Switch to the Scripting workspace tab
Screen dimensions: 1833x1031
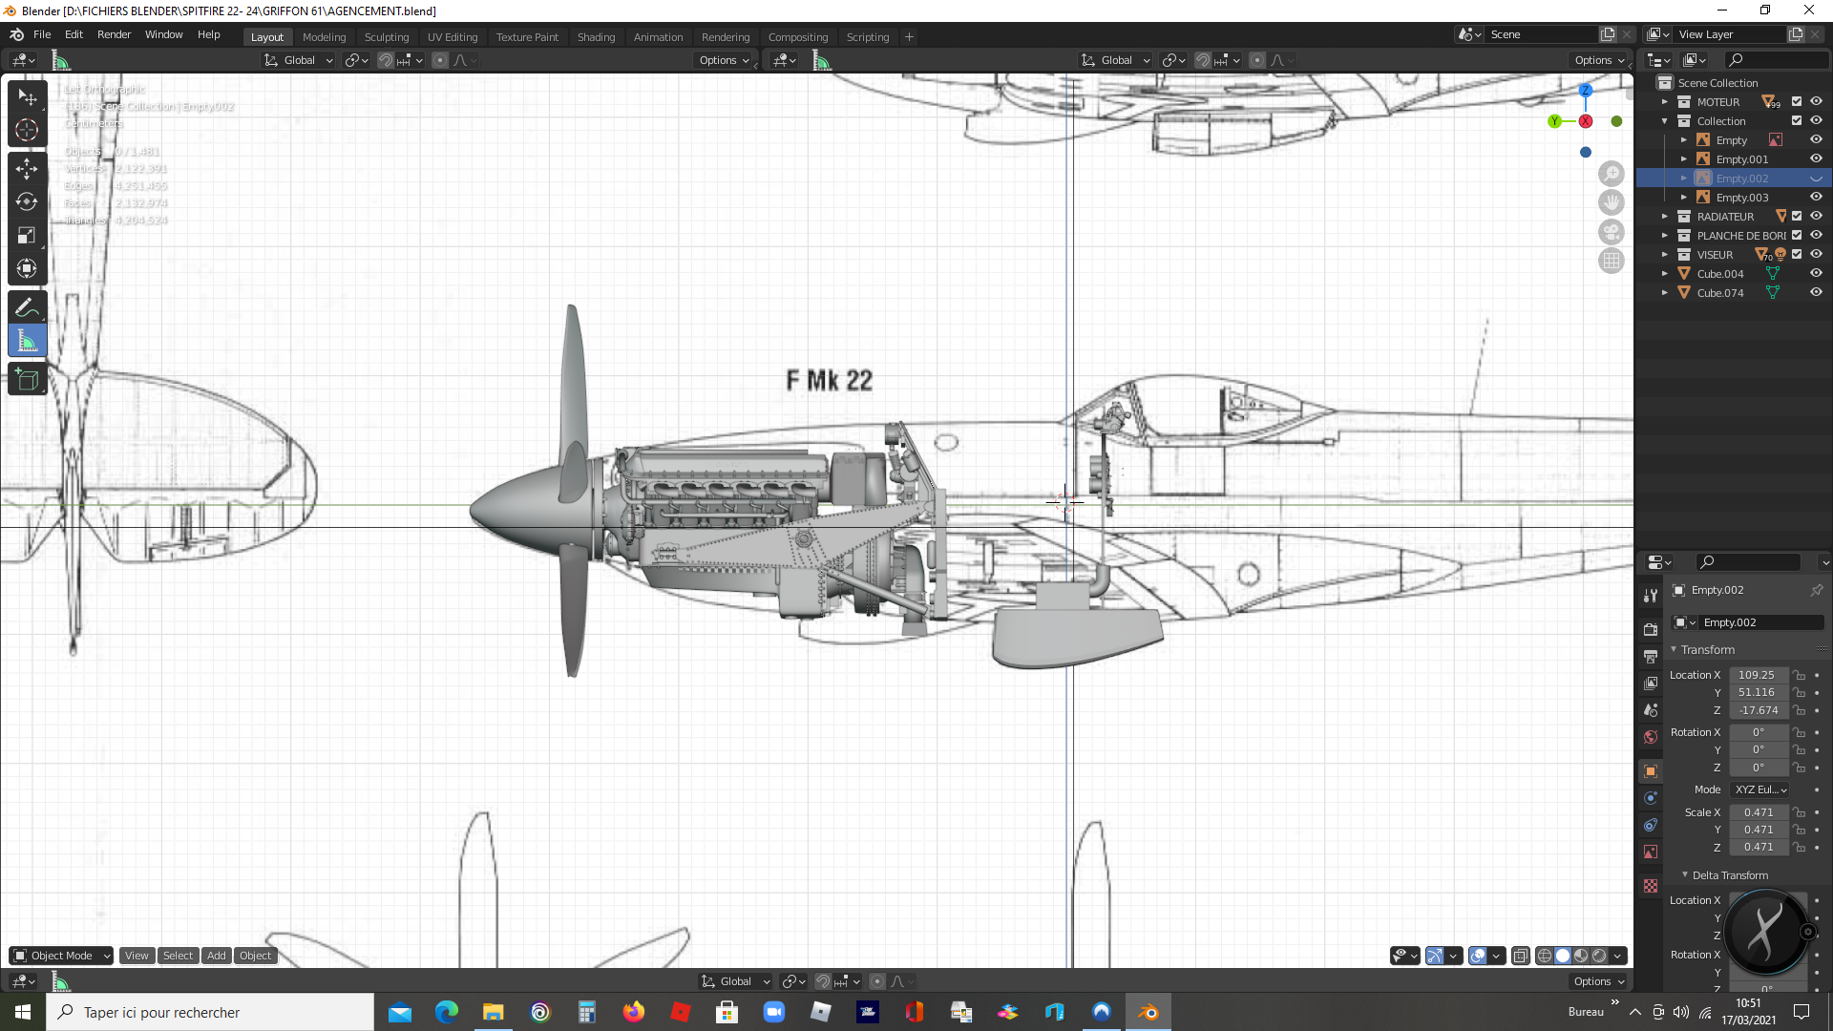pos(867,37)
